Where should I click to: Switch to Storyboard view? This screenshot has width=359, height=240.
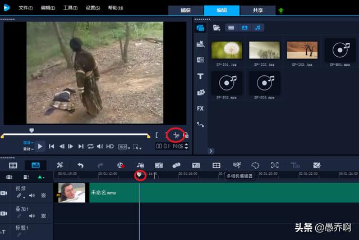pos(13,165)
